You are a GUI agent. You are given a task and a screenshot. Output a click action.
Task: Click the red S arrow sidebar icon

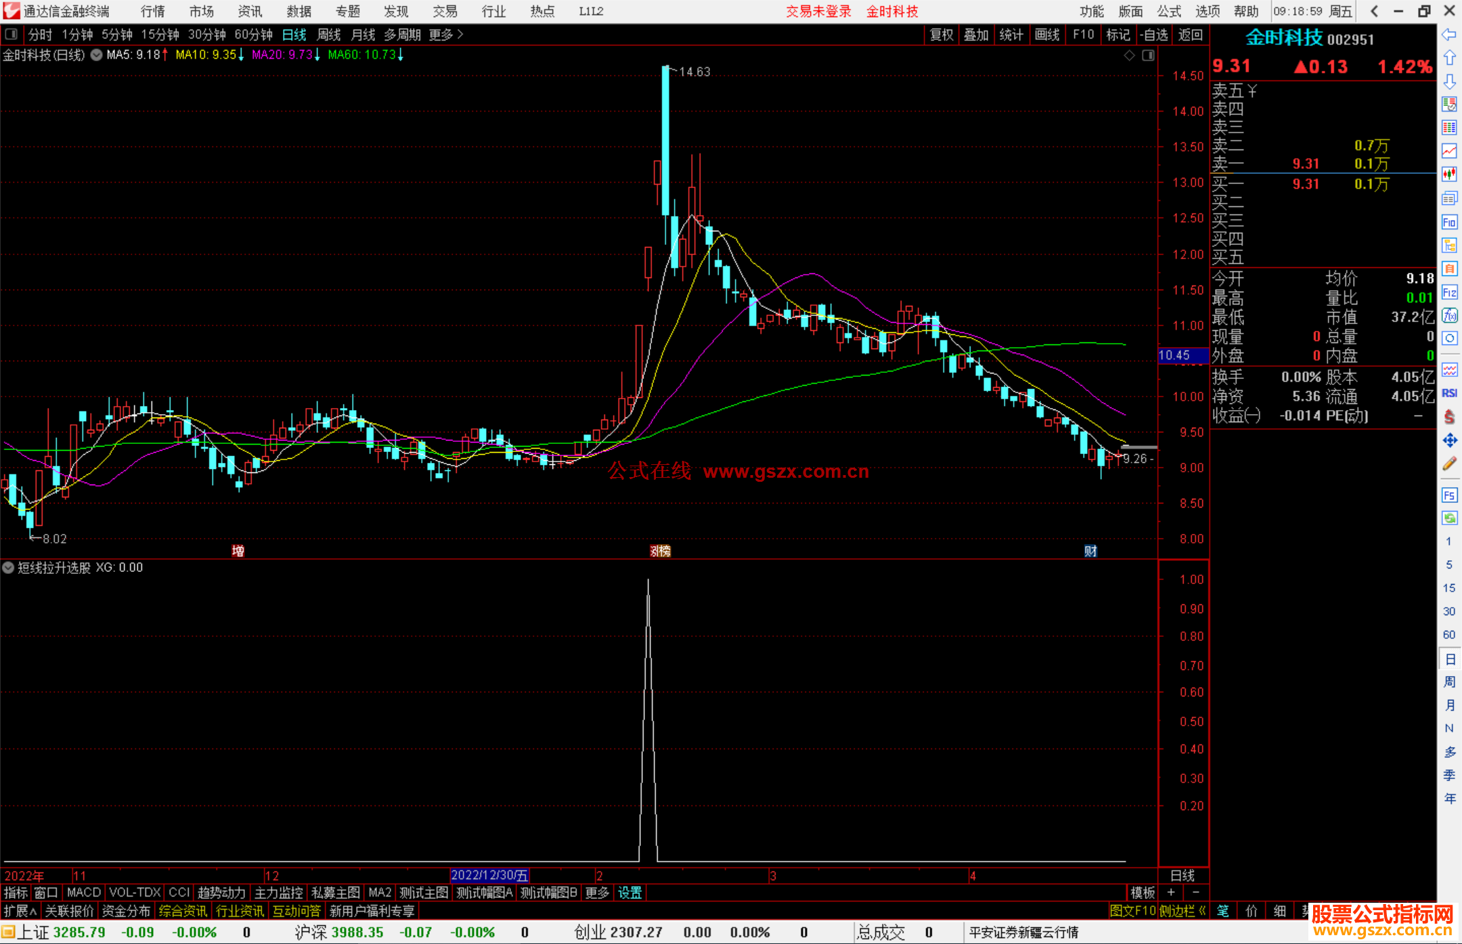(x=1449, y=417)
